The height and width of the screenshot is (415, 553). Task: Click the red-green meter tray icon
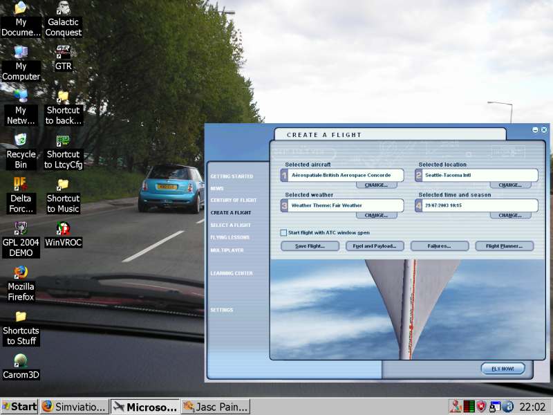[469, 407]
